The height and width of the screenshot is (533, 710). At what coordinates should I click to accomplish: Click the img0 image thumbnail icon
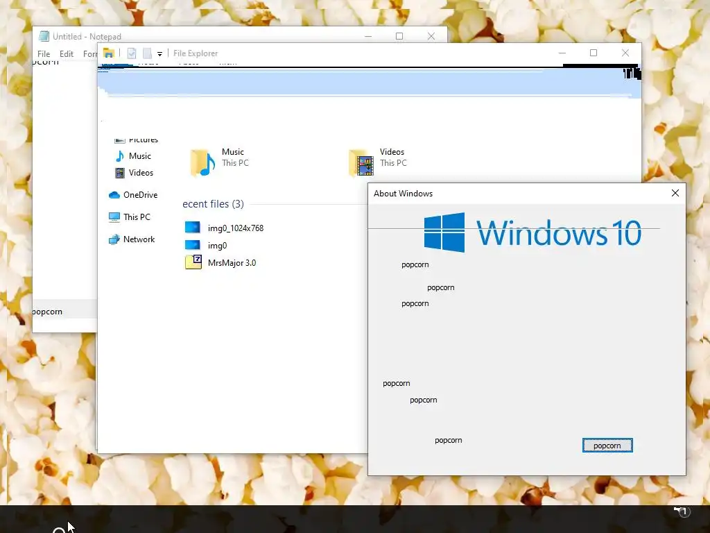click(193, 245)
